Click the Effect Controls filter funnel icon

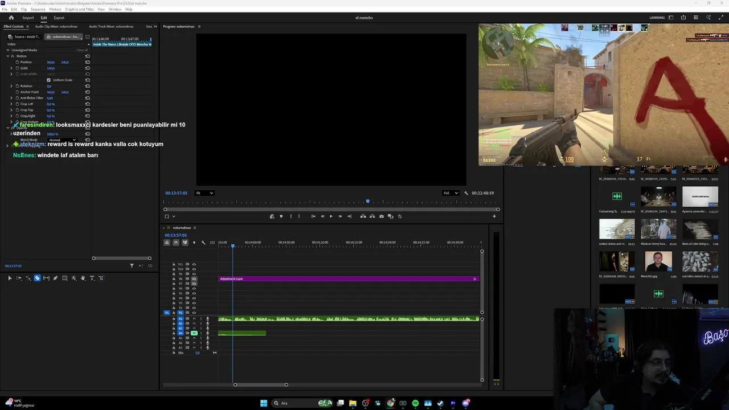(132, 266)
